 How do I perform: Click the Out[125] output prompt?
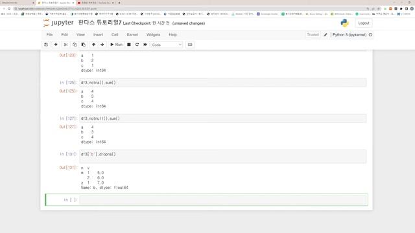point(68,91)
